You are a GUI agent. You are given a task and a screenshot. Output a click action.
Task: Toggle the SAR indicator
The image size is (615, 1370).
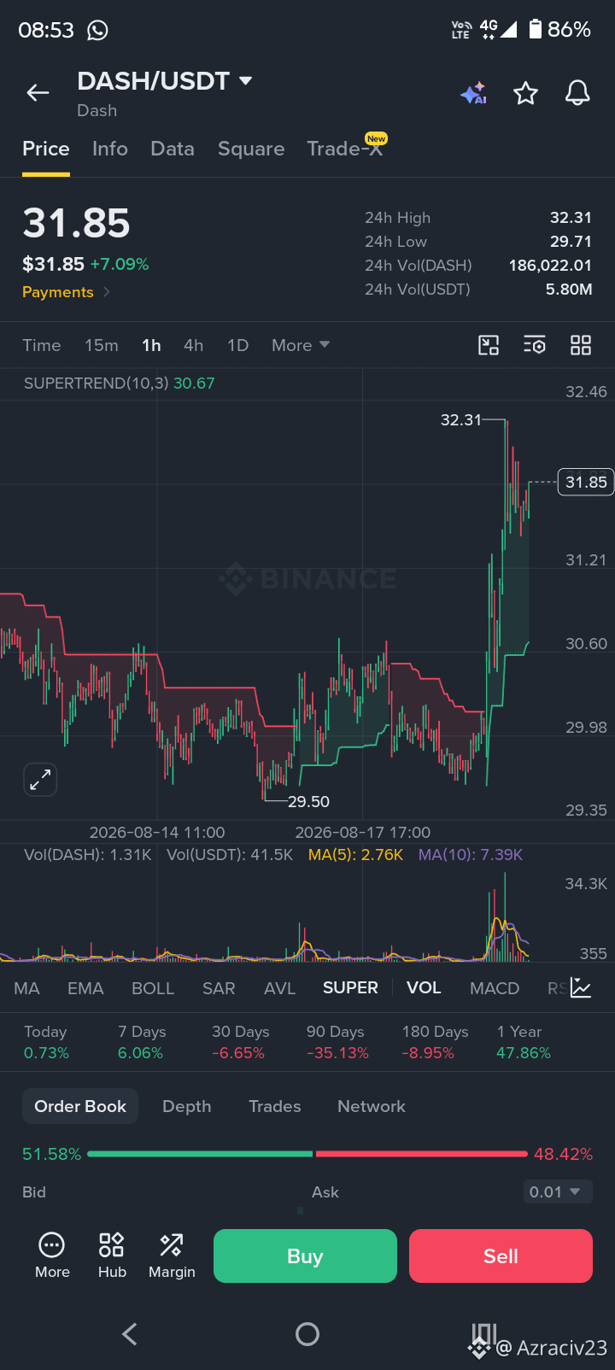[x=219, y=988]
